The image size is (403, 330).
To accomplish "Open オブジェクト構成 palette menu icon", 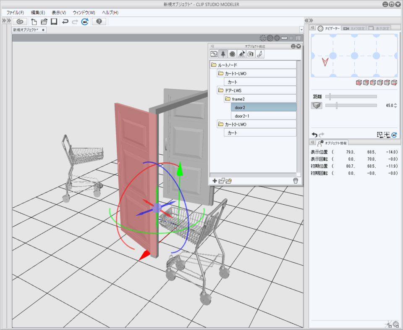I will [212, 46].
